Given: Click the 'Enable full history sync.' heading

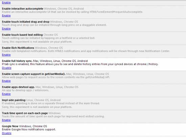Looking at the screenshot, I should (17, 61).
